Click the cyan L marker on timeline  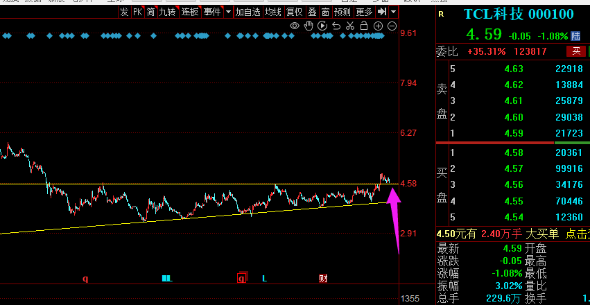coord(265,279)
